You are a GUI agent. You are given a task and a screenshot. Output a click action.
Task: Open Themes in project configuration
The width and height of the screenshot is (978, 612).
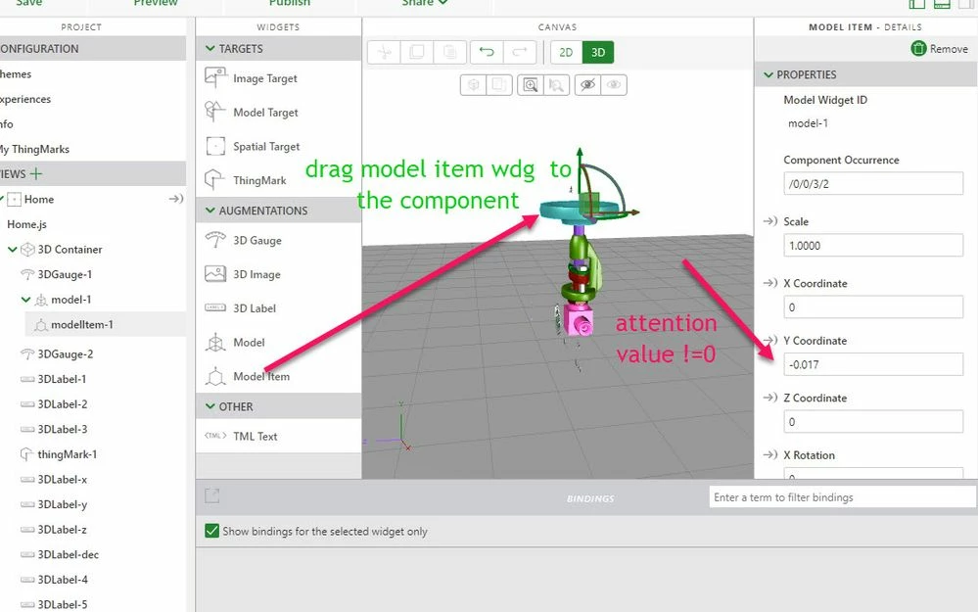[x=16, y=74]
